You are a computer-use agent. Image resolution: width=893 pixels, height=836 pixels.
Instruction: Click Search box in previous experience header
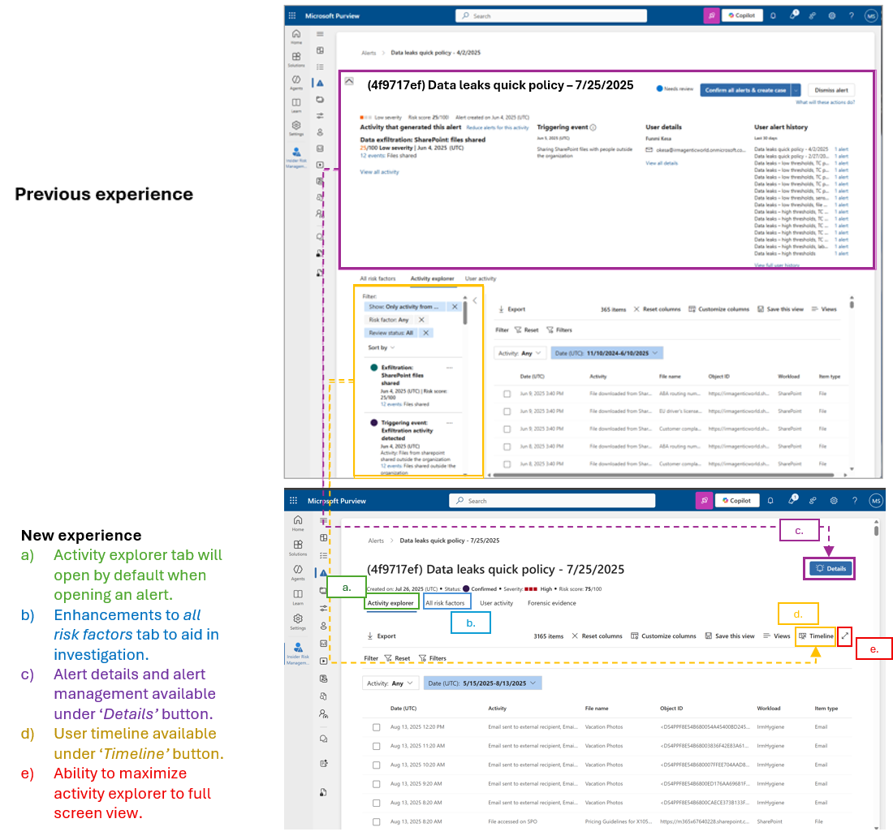551,16
